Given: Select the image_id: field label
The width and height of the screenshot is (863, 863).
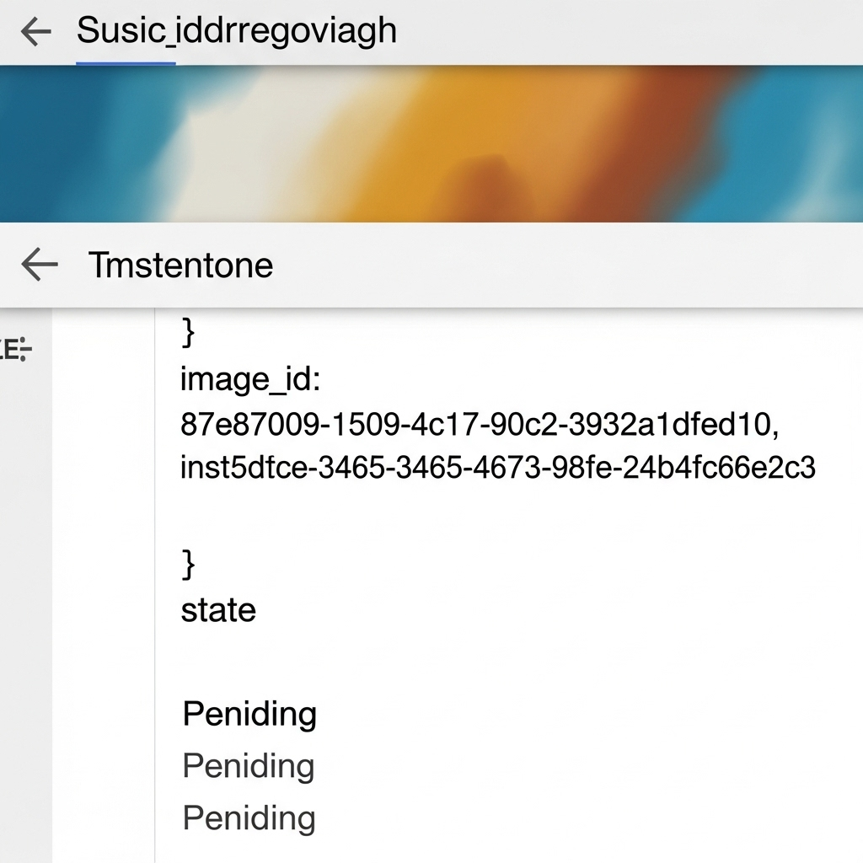Looking at the screenshot, I should tap(250, 379).
